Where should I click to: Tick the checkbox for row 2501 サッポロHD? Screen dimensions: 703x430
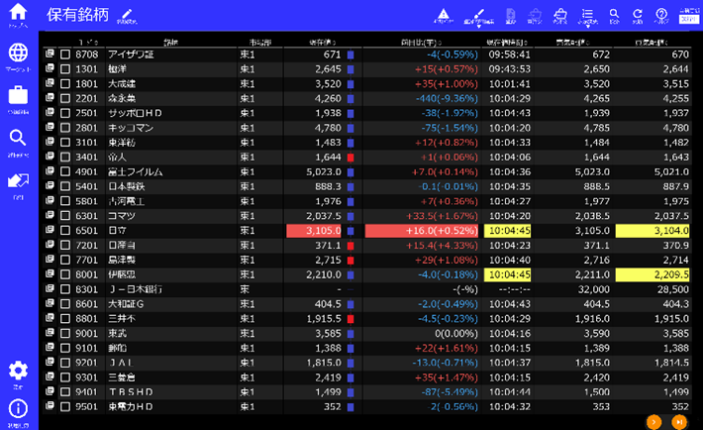point(65,113)
